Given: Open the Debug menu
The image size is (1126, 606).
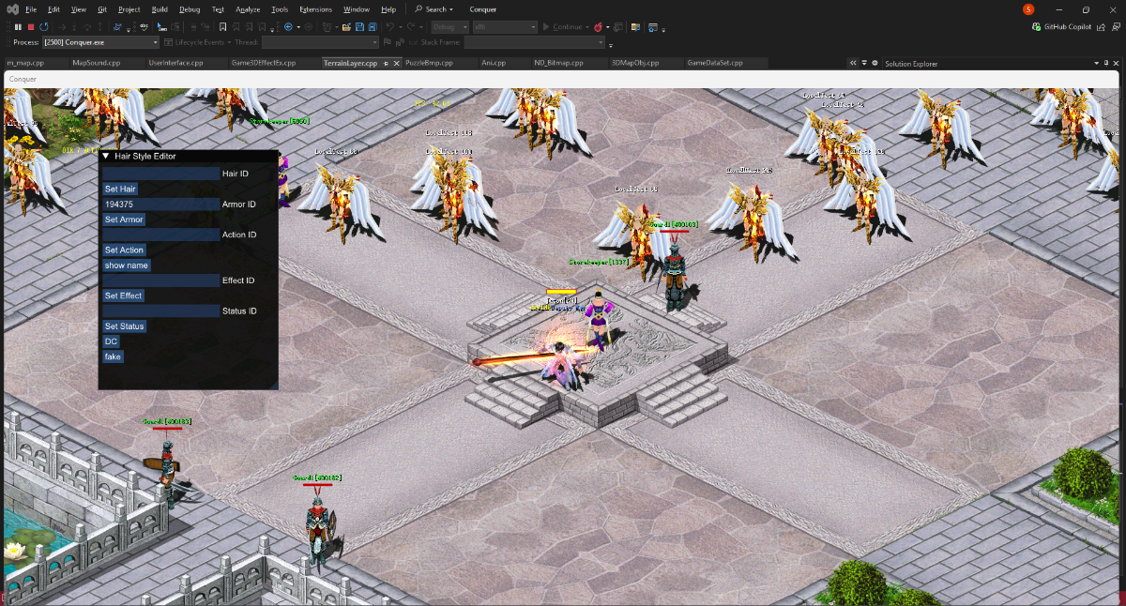Looking at the screenshot, I should [x=189, y=9].
